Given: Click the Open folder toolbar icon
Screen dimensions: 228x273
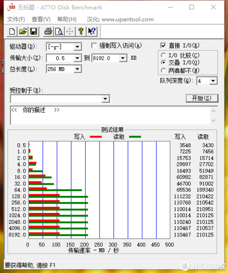Looking at the screenshot, I should 23,32.
